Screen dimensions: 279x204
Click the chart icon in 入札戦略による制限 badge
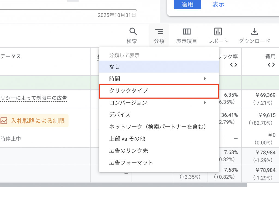4,121
